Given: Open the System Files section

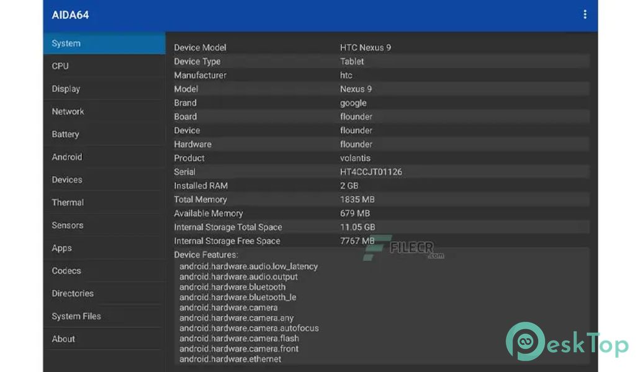Looking at the screenshot, I should click(104, 316).
